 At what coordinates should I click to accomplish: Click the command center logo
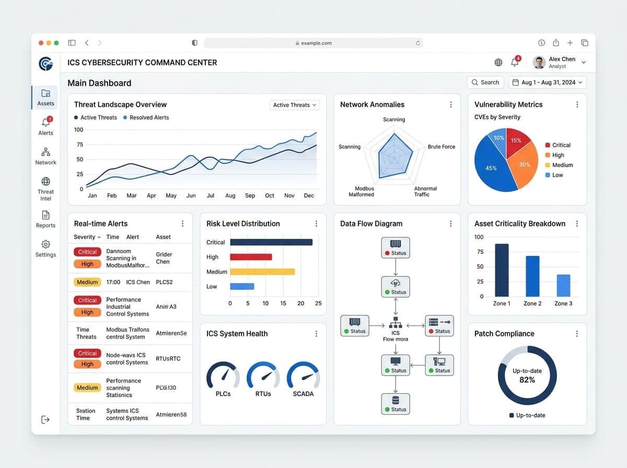pyautogui.click(x=46, y=63)
